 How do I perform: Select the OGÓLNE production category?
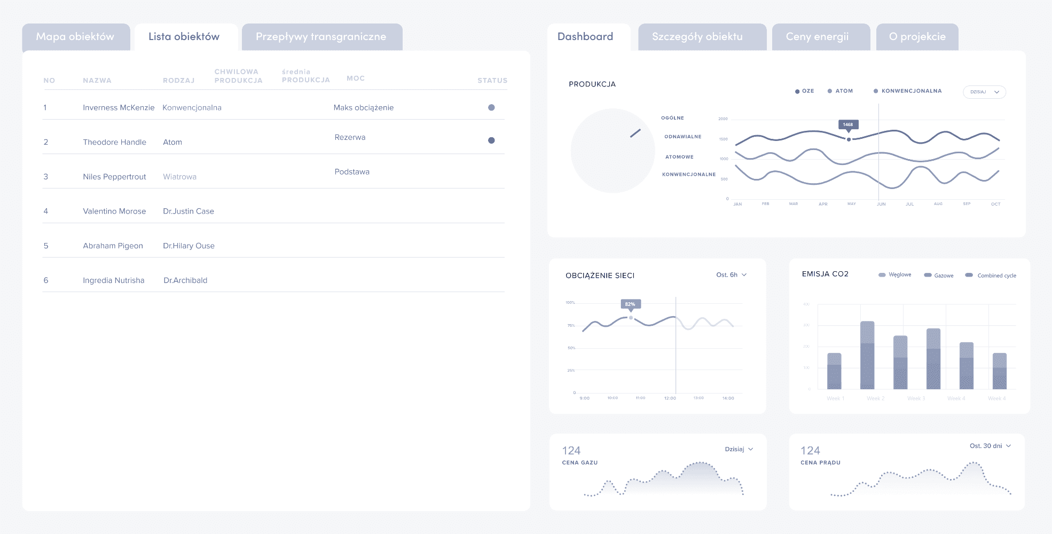672,118
